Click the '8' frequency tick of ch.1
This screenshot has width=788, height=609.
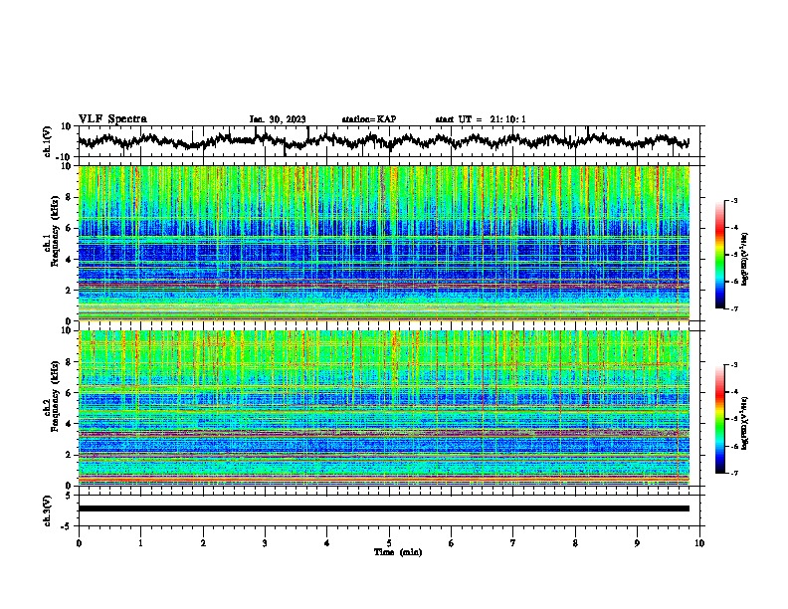tap(69, 197)
